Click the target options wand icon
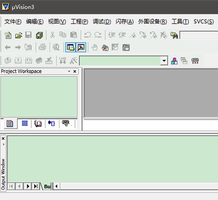The height and width of the screenshot is (200, 218). pos(74,60)
